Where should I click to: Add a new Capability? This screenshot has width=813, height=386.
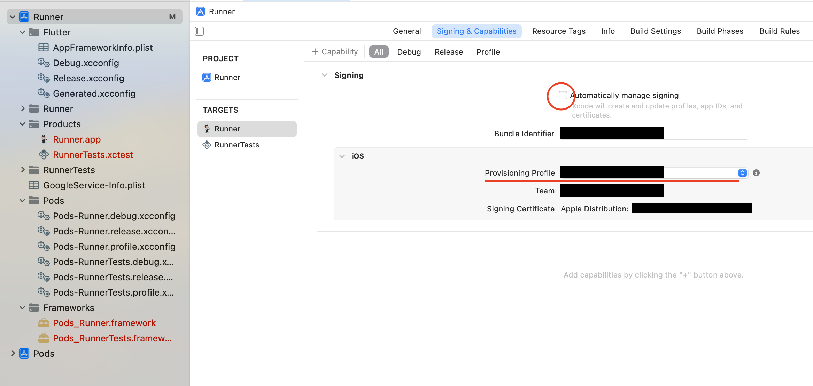[x=335, y=52]
